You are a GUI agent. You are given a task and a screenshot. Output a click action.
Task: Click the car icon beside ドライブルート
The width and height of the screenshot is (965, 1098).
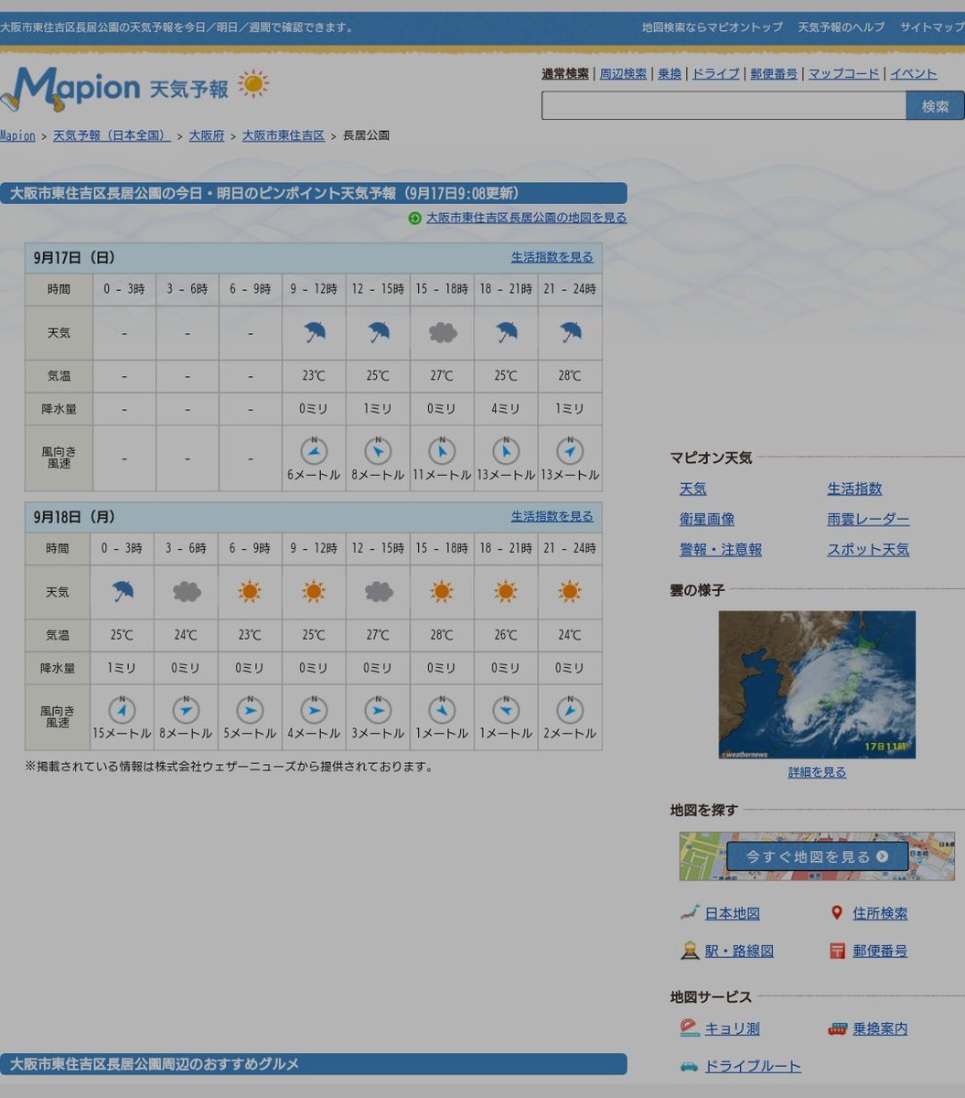[689, 1066]
